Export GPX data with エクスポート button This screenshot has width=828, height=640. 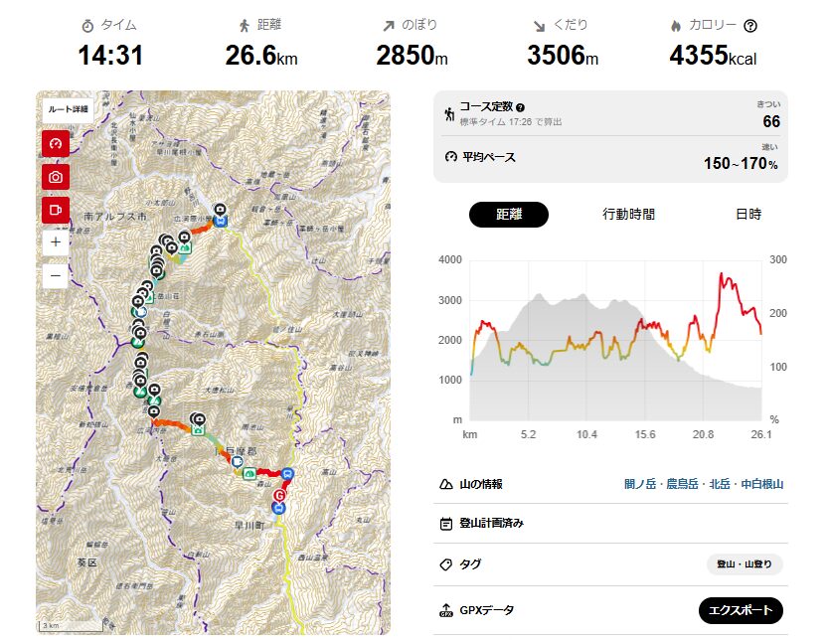[741, 610]
